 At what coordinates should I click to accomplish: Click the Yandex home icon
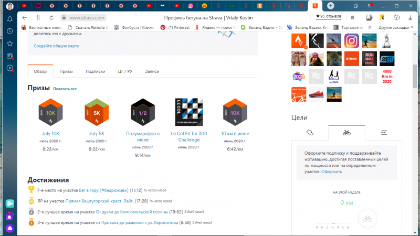(38, 18)
